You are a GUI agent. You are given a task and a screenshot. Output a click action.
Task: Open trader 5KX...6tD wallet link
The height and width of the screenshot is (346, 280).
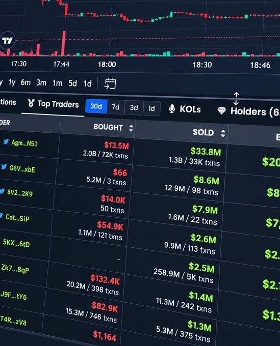[16, 243]
